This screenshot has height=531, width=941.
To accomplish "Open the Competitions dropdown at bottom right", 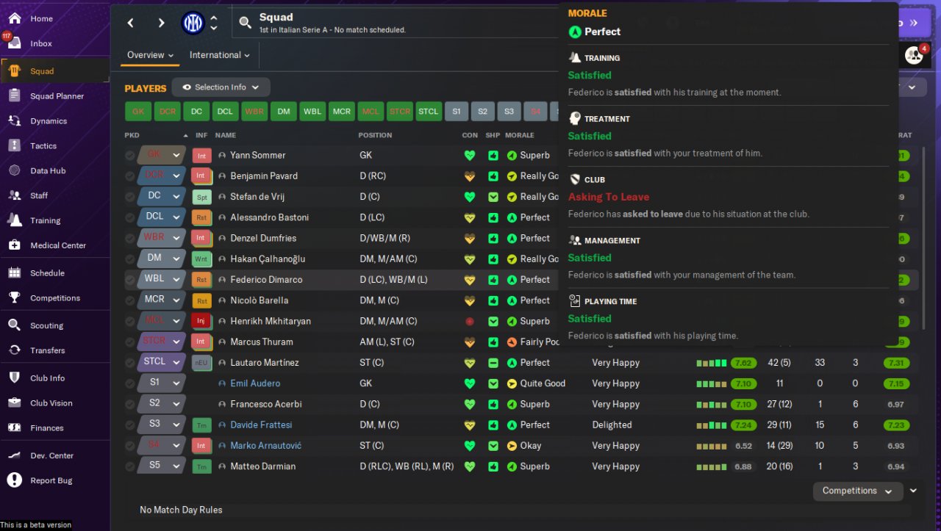I will (858, 491).
